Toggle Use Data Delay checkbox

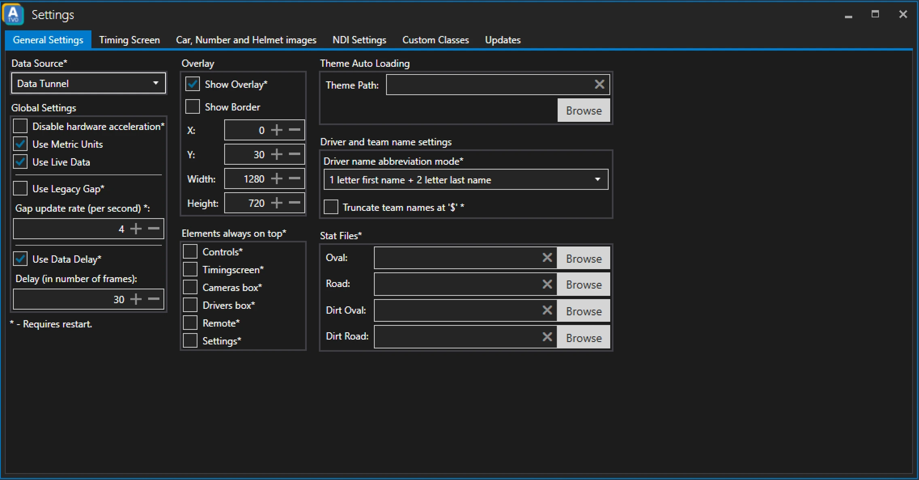click(20, 259)
